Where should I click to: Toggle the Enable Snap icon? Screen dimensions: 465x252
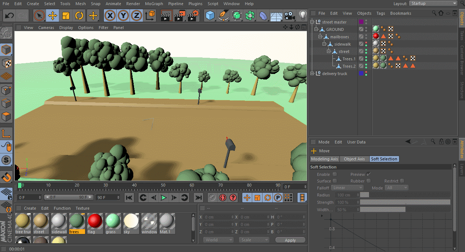point(7,177)
